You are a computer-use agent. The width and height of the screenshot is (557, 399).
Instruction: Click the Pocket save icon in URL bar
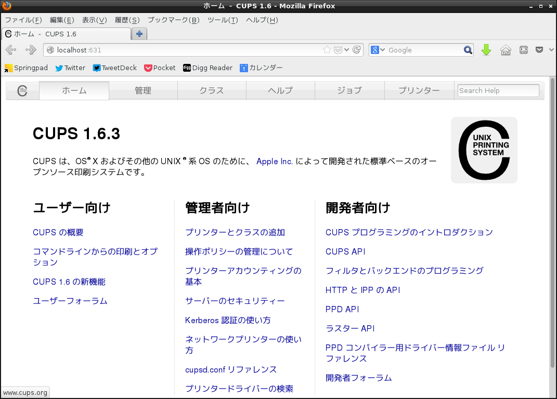(338, 50)
